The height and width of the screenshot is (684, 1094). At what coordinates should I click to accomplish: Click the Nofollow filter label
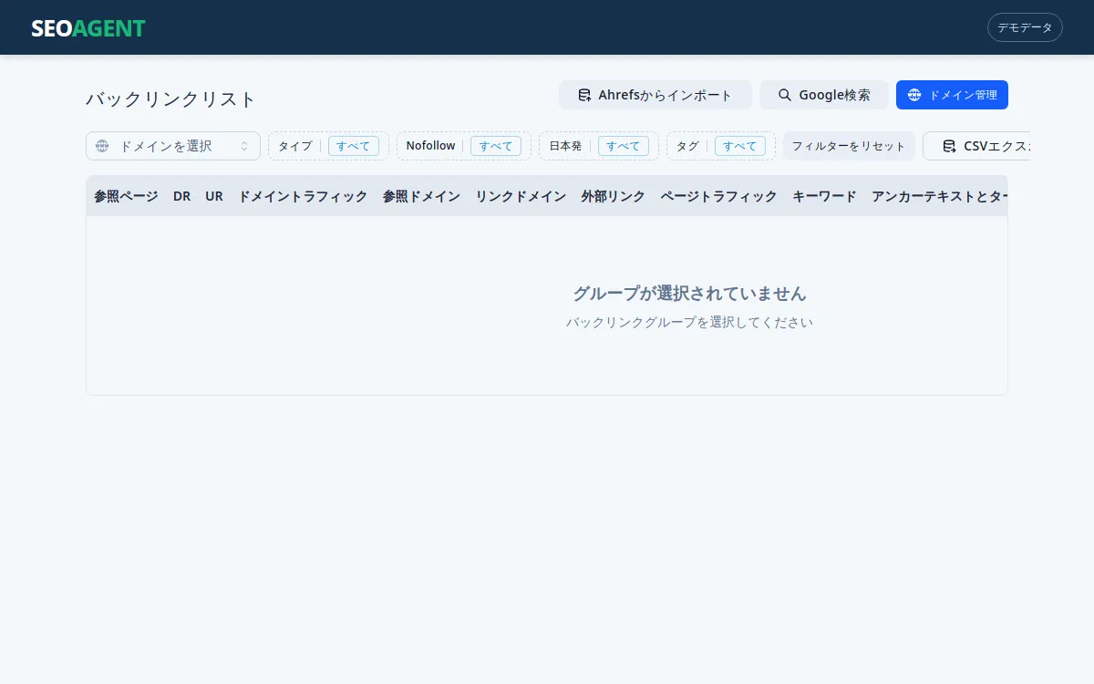(430, 146)
